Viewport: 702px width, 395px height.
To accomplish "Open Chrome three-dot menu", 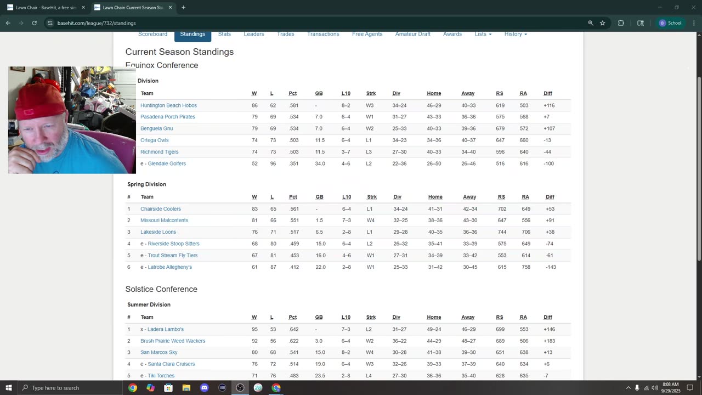I will [694, 23].
